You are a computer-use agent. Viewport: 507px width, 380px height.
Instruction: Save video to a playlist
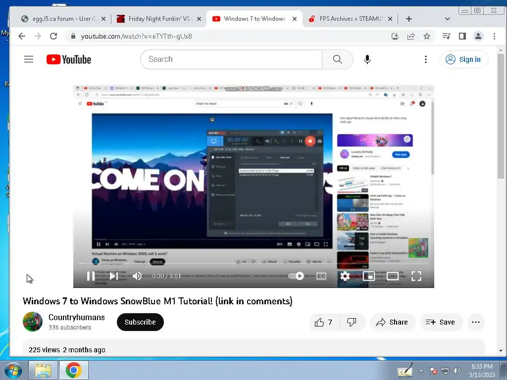(x=441, y=322)
